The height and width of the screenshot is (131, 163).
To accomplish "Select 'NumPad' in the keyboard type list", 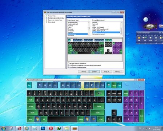I will pos(70,26).
